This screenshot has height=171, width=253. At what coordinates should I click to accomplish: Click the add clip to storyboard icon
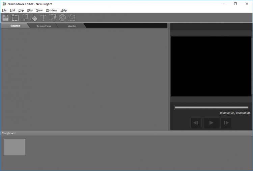(x=24, y=18)
